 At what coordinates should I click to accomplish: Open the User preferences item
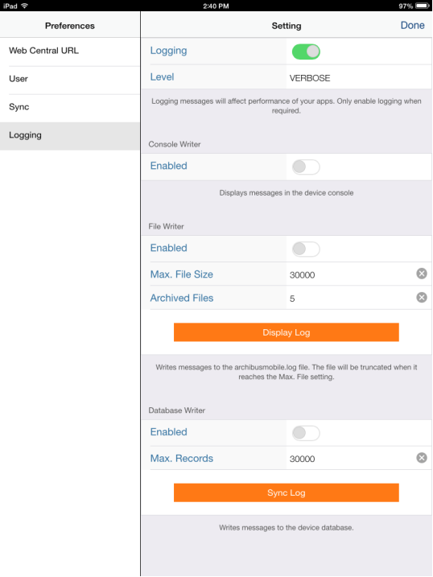click(70, 79)
